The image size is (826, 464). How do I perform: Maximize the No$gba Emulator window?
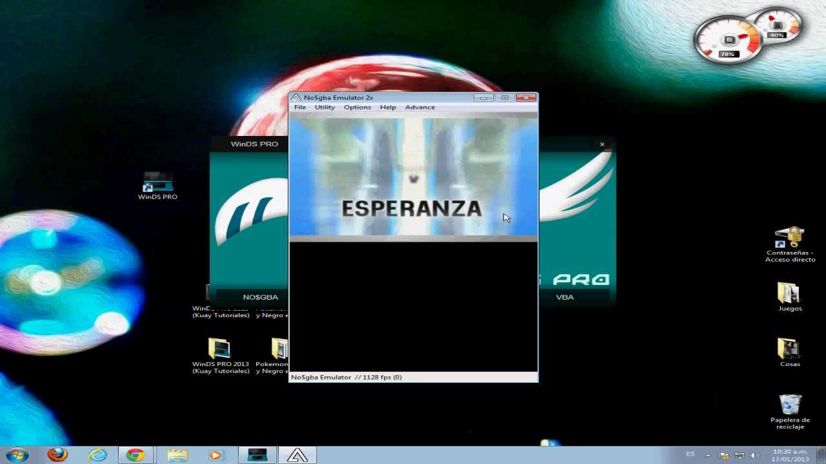click(x=505, y=98)
